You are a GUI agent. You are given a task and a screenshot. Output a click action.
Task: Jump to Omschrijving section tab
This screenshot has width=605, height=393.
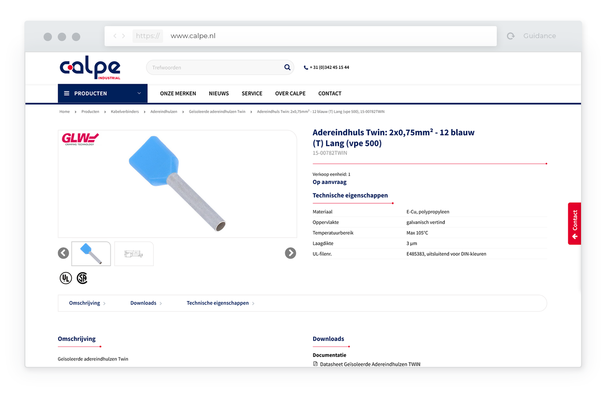(x=85, y=303)
